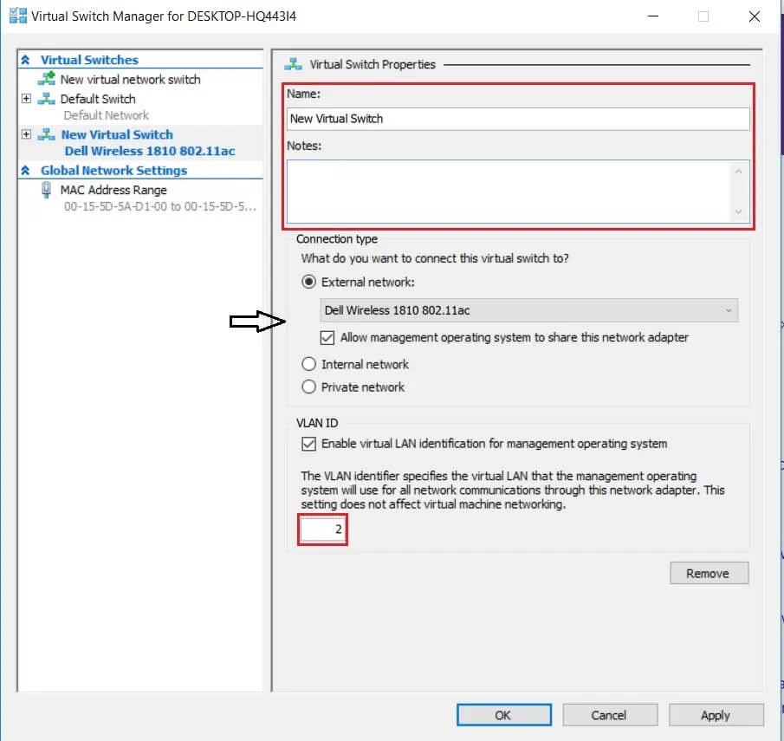Collapse the Virtual Switches section chevron
Image resolution: width=784 pixels, height=741 pixels.
(25, 60)
